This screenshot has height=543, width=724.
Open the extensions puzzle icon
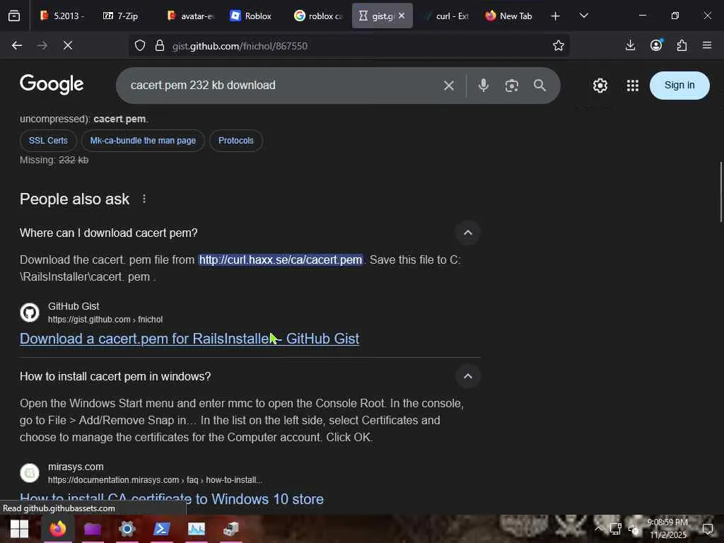click(x=682, y=45)
